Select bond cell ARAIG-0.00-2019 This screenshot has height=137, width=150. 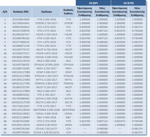point(46,125)
